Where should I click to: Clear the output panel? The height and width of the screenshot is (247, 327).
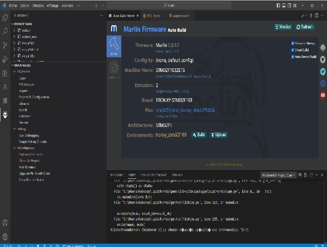(x=300, y=175)
